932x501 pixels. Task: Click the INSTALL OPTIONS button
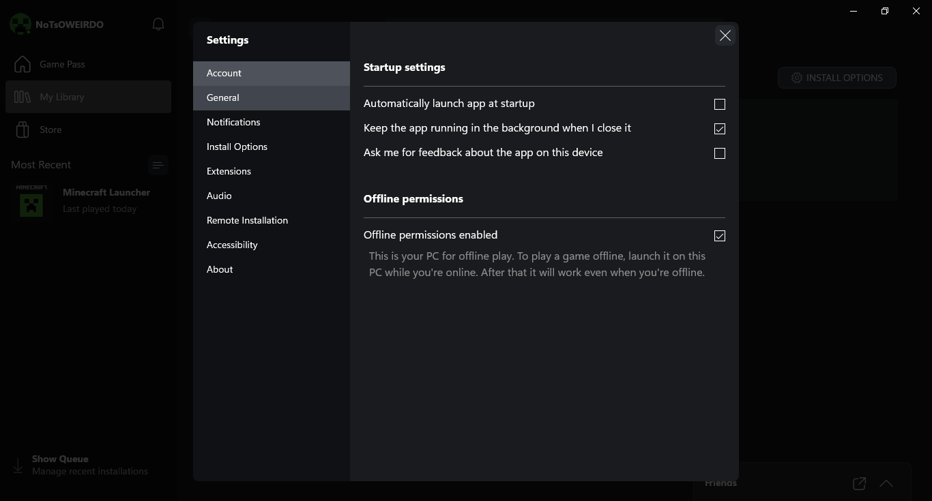tap(836, 78)
